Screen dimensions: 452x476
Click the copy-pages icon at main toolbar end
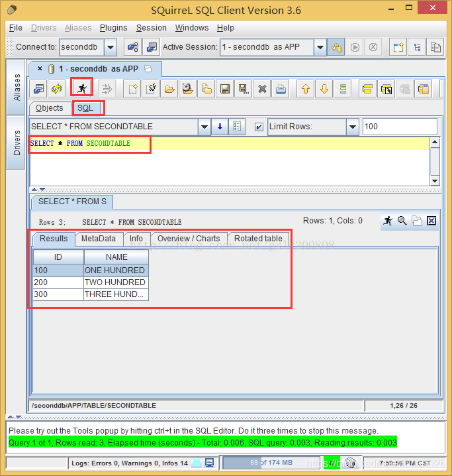coord(435,47)
